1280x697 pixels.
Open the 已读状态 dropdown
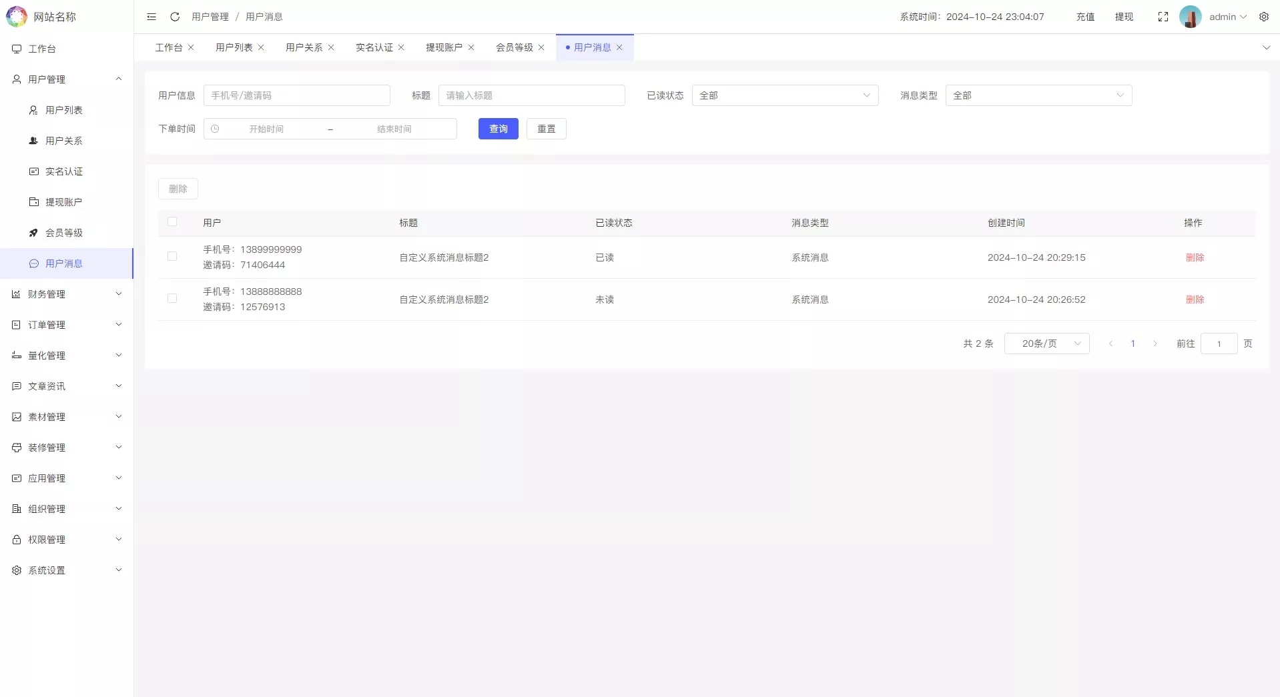[785, 95]
